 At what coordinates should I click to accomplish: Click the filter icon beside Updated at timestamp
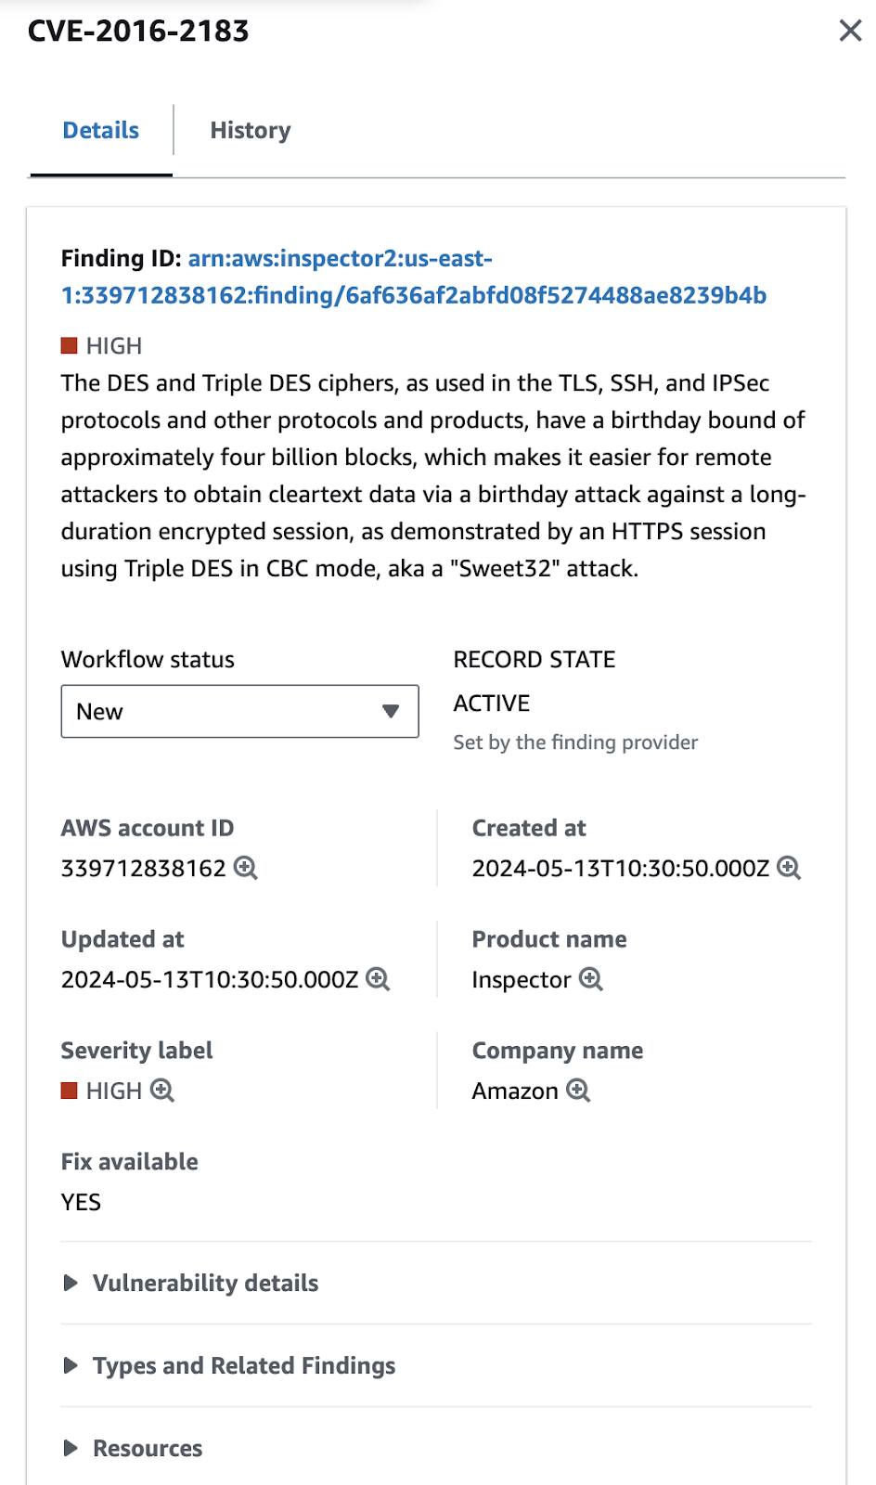378,979
